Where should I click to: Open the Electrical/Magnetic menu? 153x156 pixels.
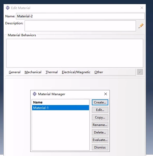tap(76, 72)
